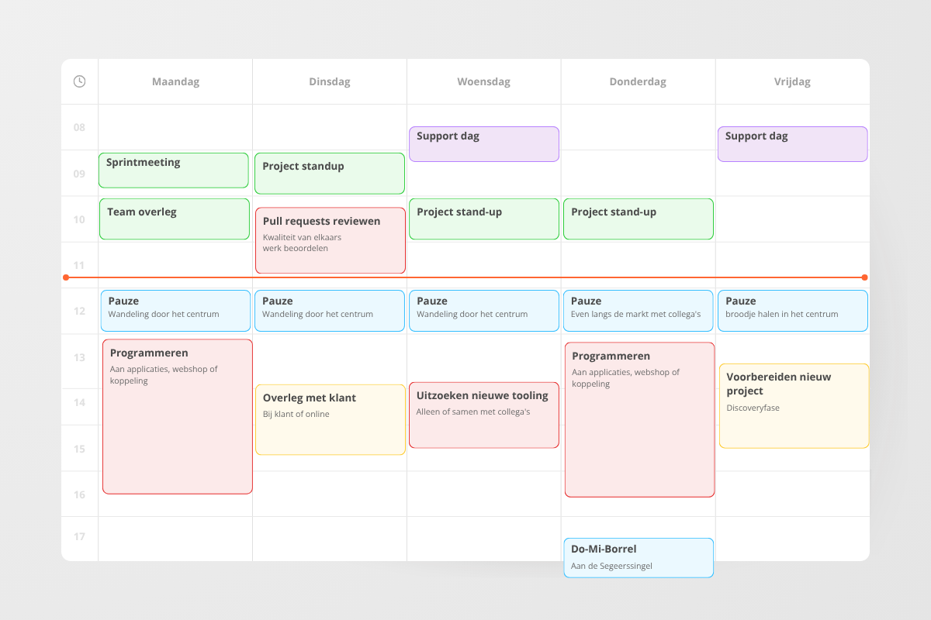Screen dimensions: 931x620
Task: Select the Maandag column header
Action: [175, 81]
